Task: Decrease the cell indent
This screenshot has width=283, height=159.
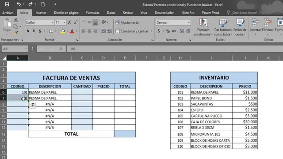Action: click(103, 31)
